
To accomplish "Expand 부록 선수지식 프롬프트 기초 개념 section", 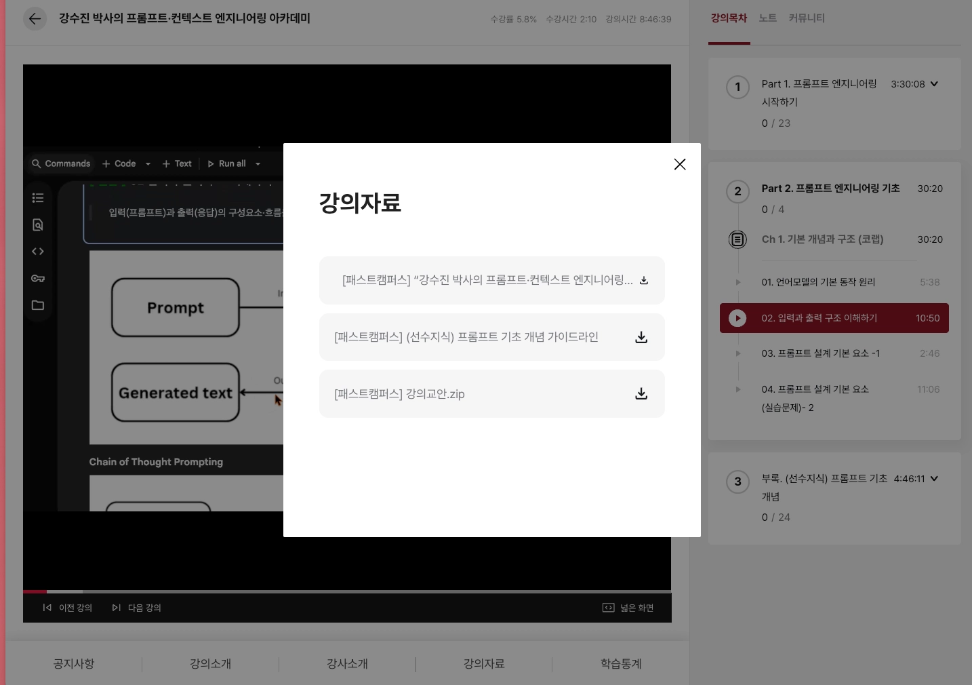I will [934, 479].
